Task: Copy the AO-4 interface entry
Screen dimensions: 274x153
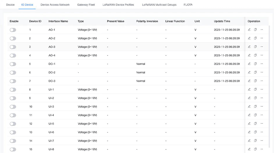Action: pos(255,55)
